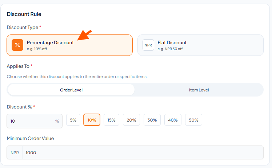Switch to the Order Level tab
Image resolution: width=272 pixels, height=168 pixels.
(71, 90)
